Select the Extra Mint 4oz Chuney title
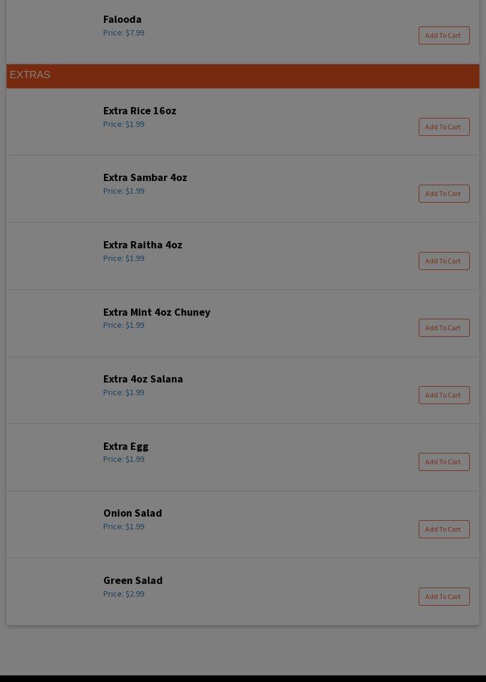 [156, 312]
